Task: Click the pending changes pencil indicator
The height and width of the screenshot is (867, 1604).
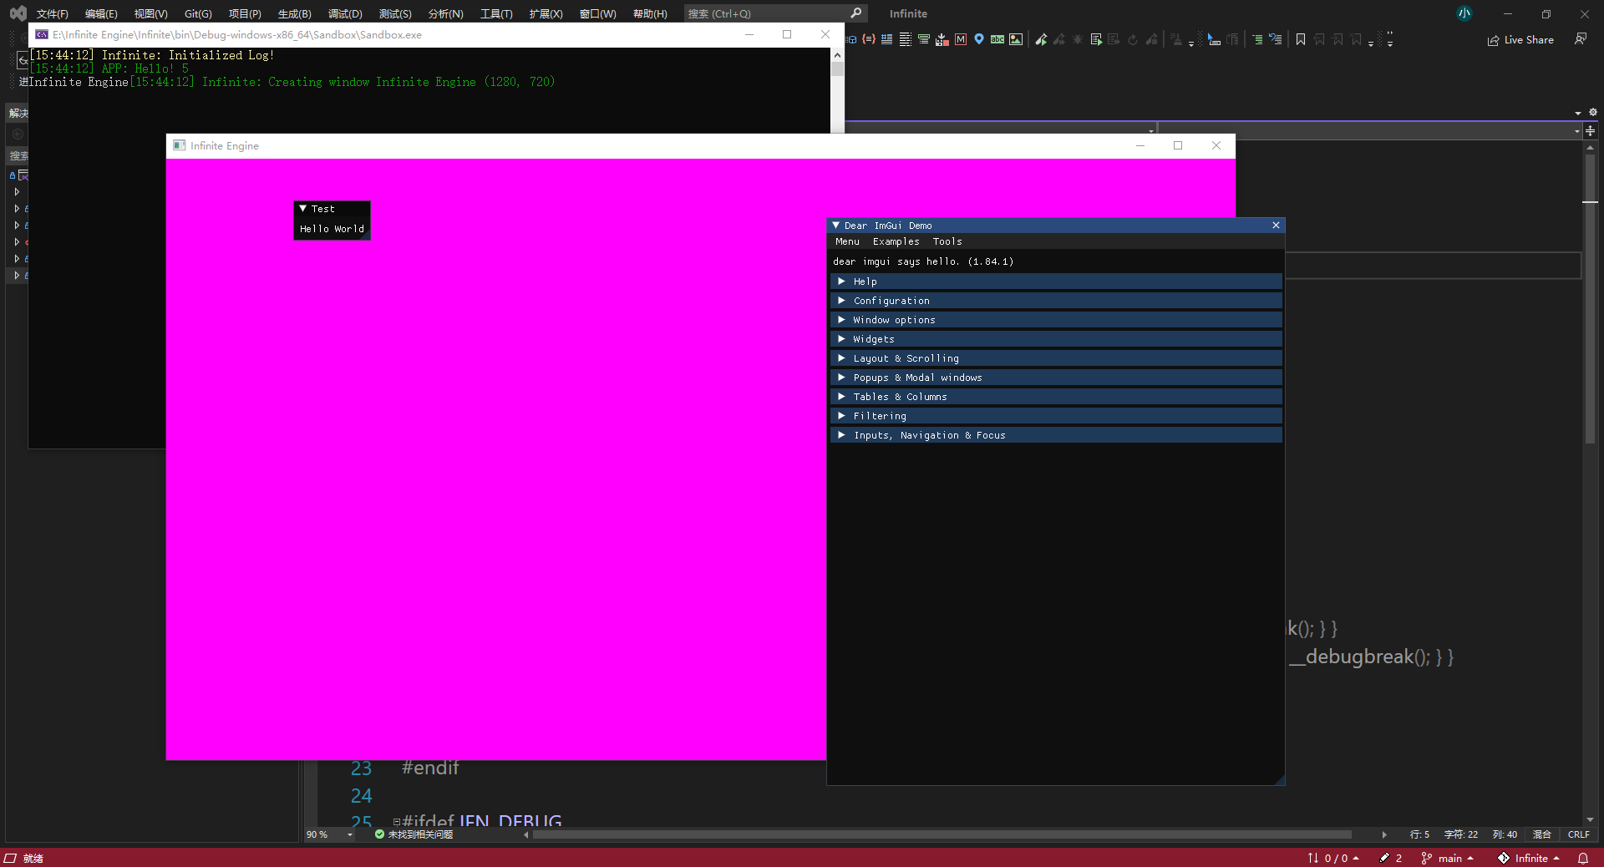Action: (x=1391, y=858)
